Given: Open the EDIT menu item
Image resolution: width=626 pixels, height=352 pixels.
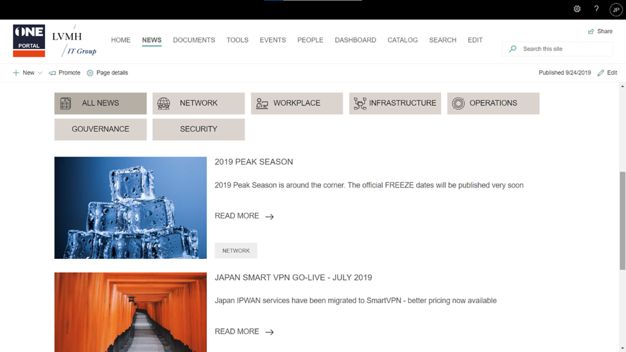Looking at the screenshot, I should coord(475,40).
